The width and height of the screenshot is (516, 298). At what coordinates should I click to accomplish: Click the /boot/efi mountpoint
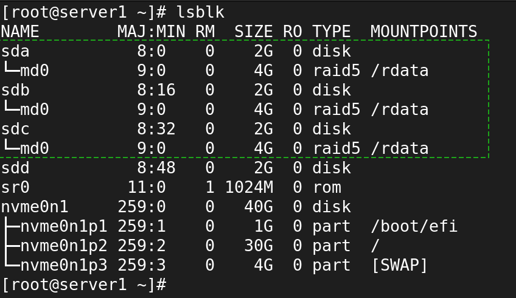pyautogui.click(x=414, y=226)
